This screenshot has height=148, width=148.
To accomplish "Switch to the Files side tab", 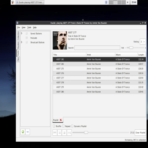I will (18, 60).
